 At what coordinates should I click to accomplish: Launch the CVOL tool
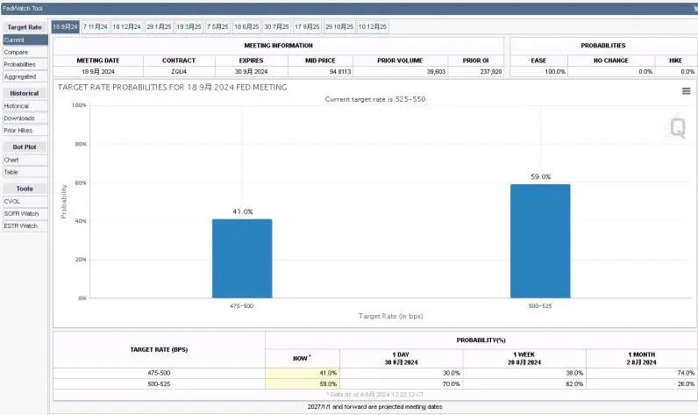[x=25, y=201]
